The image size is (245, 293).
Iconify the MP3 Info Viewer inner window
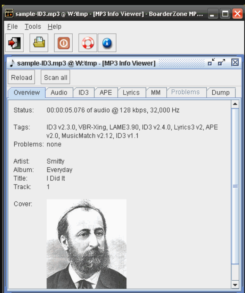(x=211, y=62)
